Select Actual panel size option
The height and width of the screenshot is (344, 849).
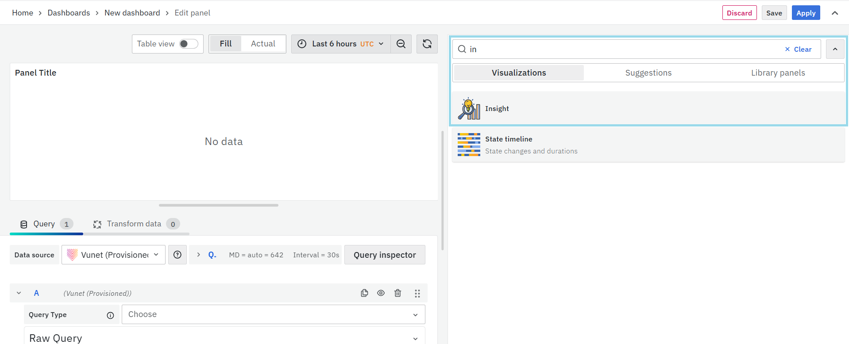click(263, 44)
